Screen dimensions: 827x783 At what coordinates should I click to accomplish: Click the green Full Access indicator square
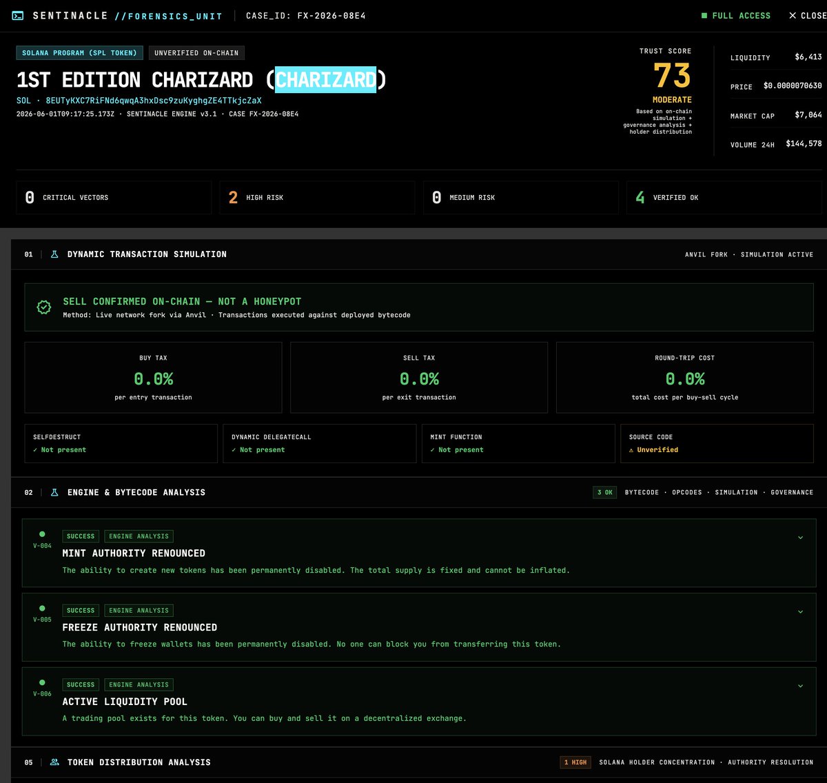pyautogui.click(x=704, y=15)
